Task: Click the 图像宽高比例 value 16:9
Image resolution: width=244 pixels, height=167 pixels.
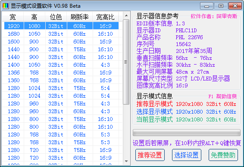Action: coord(182,86)
